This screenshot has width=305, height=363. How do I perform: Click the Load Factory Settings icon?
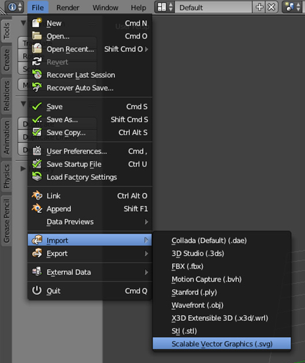click(x=37, y=177)
